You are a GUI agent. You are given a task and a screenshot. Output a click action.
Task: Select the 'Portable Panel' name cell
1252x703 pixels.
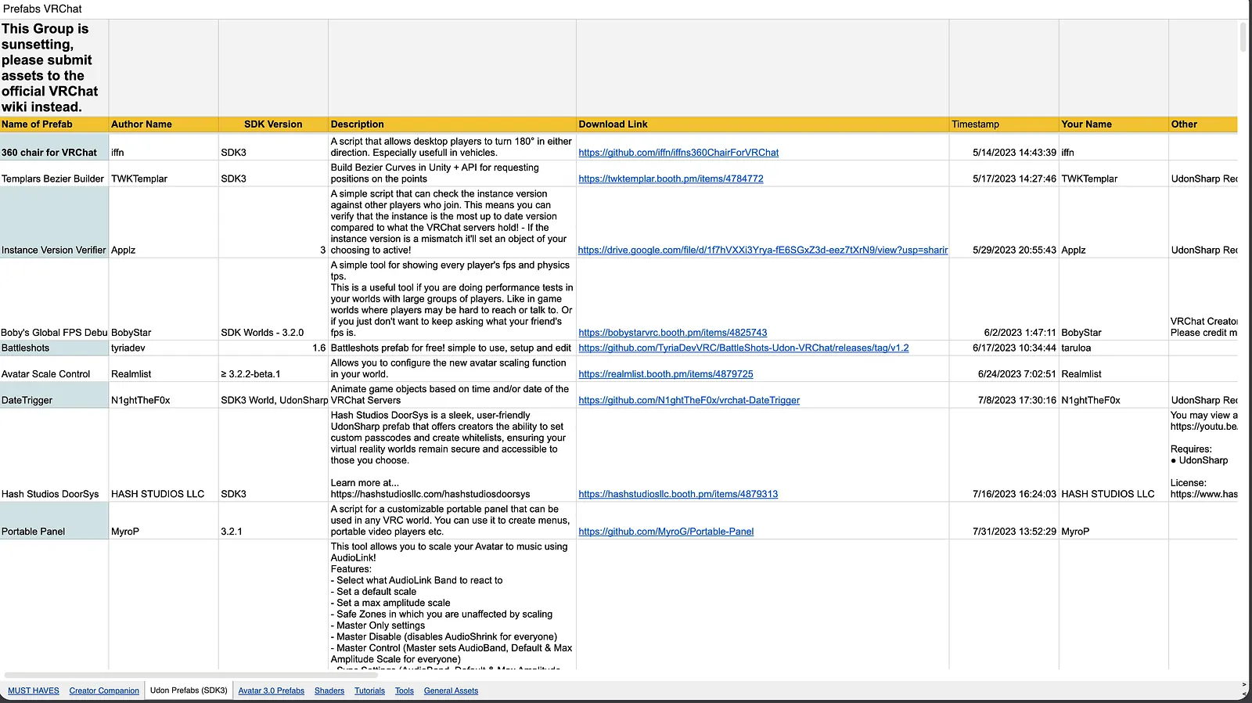tap(54, 521)
